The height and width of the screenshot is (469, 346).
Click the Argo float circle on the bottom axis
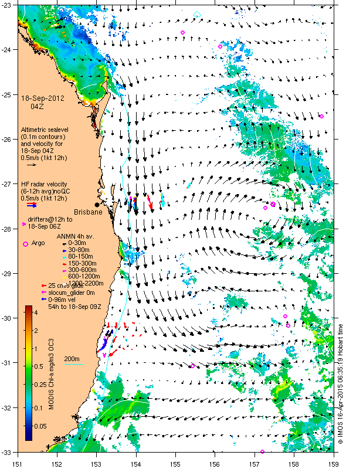pyautogui.click(x=263, y=451)
